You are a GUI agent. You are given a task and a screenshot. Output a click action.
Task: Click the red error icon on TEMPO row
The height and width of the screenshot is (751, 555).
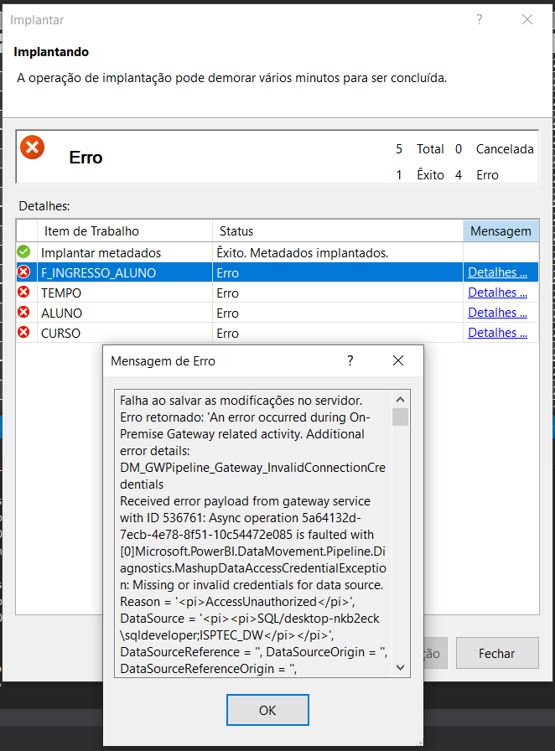[25, 292]
